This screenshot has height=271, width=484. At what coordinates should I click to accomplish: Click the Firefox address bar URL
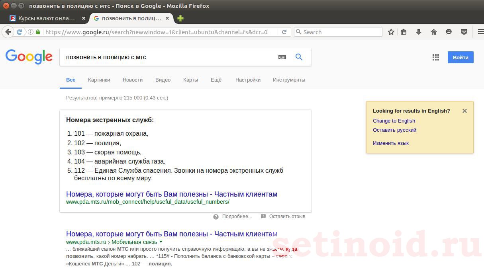pyautogui.click(x=157, y=32)
